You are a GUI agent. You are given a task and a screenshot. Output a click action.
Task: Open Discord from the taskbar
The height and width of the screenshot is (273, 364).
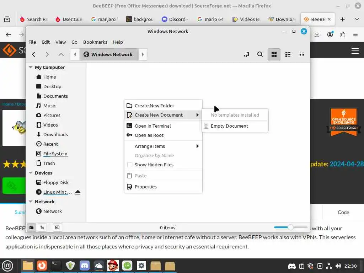point(85,266)
